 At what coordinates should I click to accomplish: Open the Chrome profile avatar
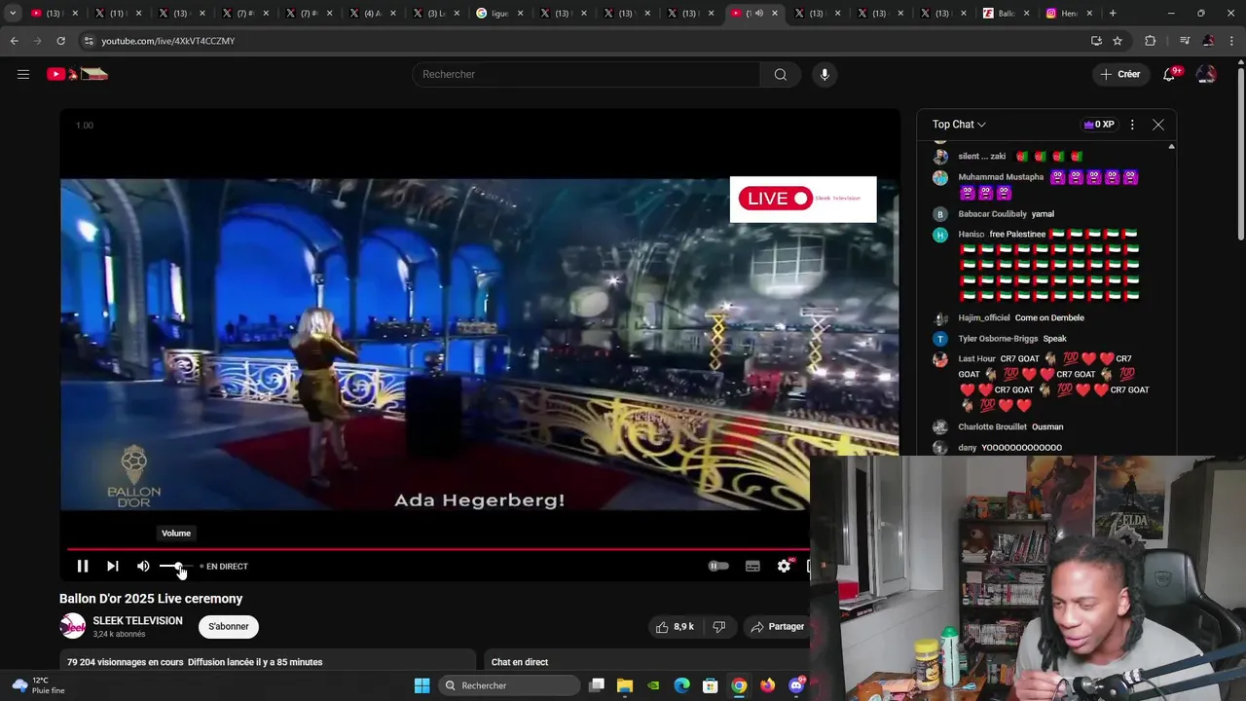coord(1208,41)
